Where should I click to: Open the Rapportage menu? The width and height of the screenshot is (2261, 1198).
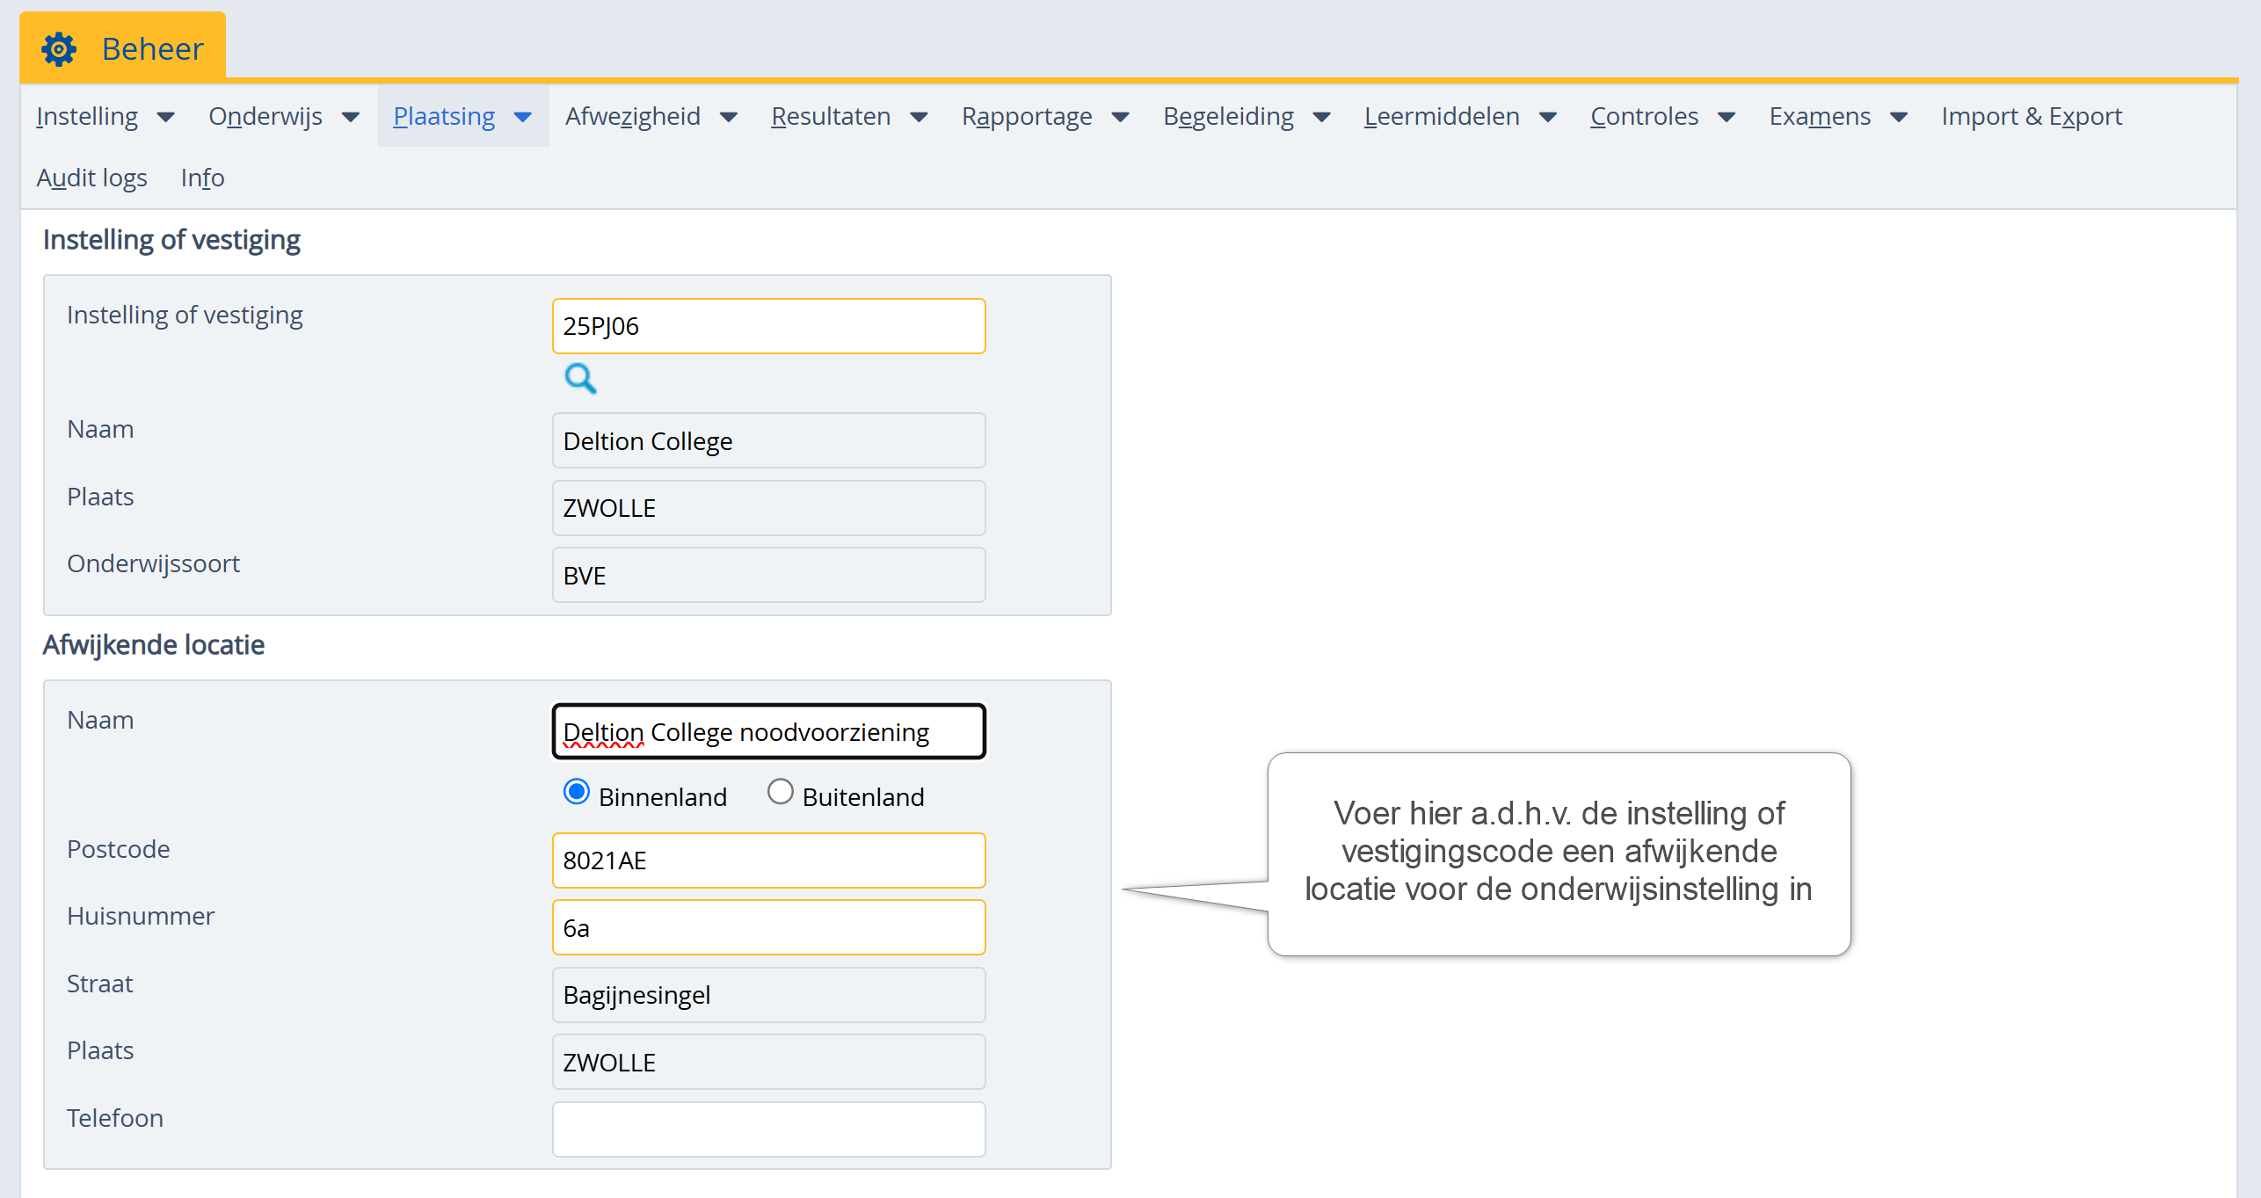coord(1026,117)
